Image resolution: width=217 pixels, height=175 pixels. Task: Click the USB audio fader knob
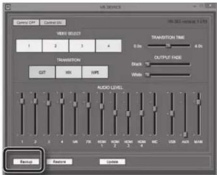point(172,113)
